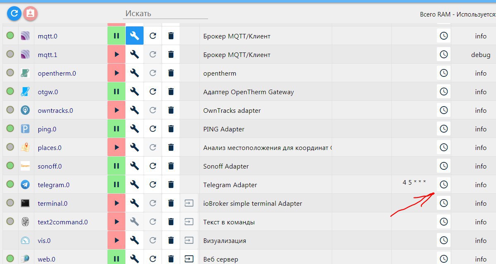The width and height of the screenshot is (496, 264).
Task: Open text2command.0 link icon
Action: coord(189,222)
